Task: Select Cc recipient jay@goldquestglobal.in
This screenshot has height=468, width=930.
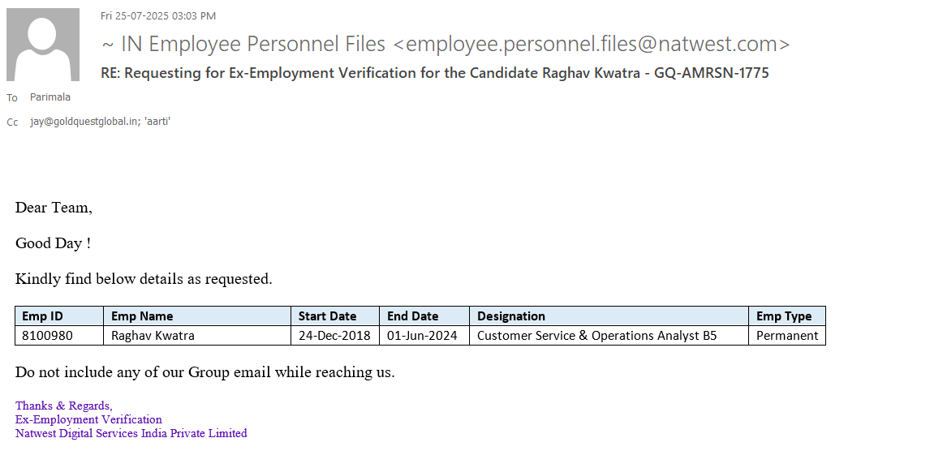Action: coord(84,122)
